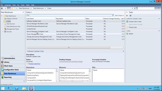Open PowerShell from taskbar
The width and height of the screenshot is (162, 91).
(x=17, y=88)
